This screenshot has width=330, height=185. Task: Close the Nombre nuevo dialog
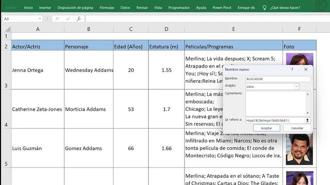click(306, 69)
